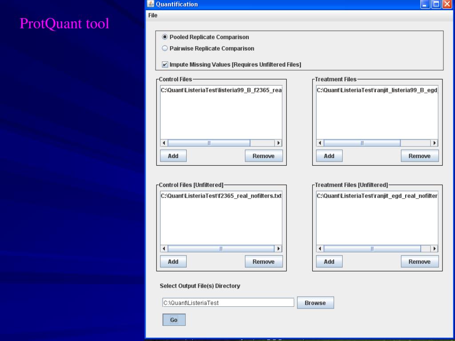
Task: Click left scroll arrow in Treatment Files list
Action: coord(320,143)
